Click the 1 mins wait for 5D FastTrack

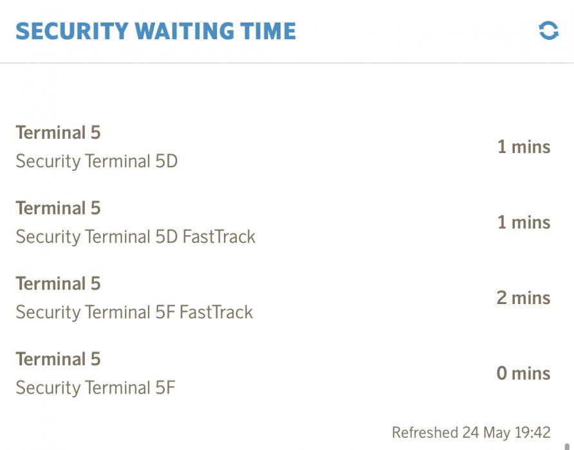click(x=523, y=222)
